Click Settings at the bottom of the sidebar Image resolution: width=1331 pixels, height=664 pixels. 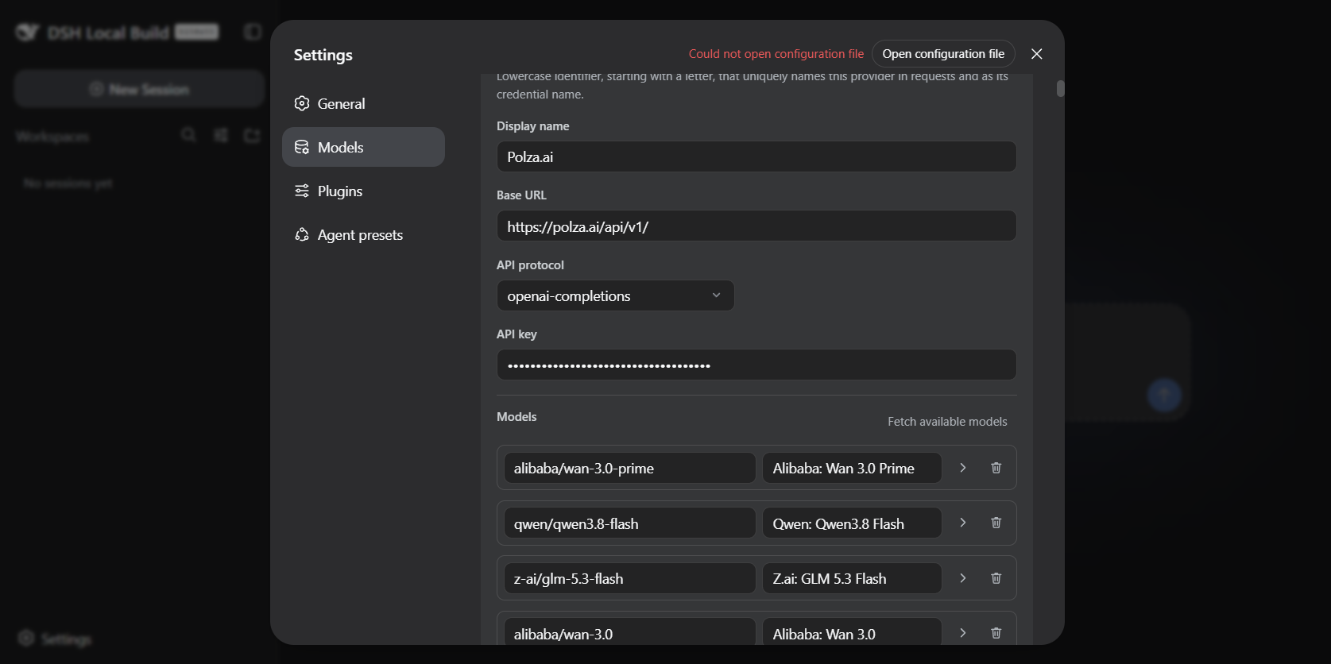click(x=55, y=639)
